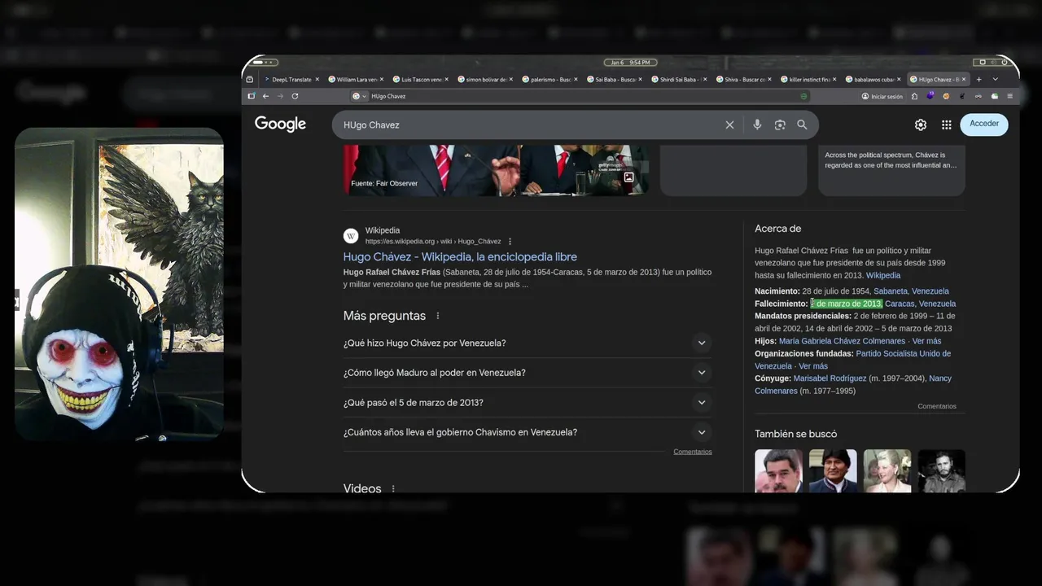Switch to the Shiva search tab
The width and height of the screenshot is (1042, 586).
coord(743,80)
